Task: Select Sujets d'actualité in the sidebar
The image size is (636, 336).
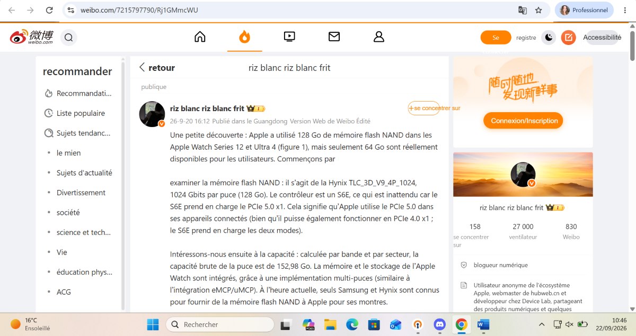Action: pos(84,172)
